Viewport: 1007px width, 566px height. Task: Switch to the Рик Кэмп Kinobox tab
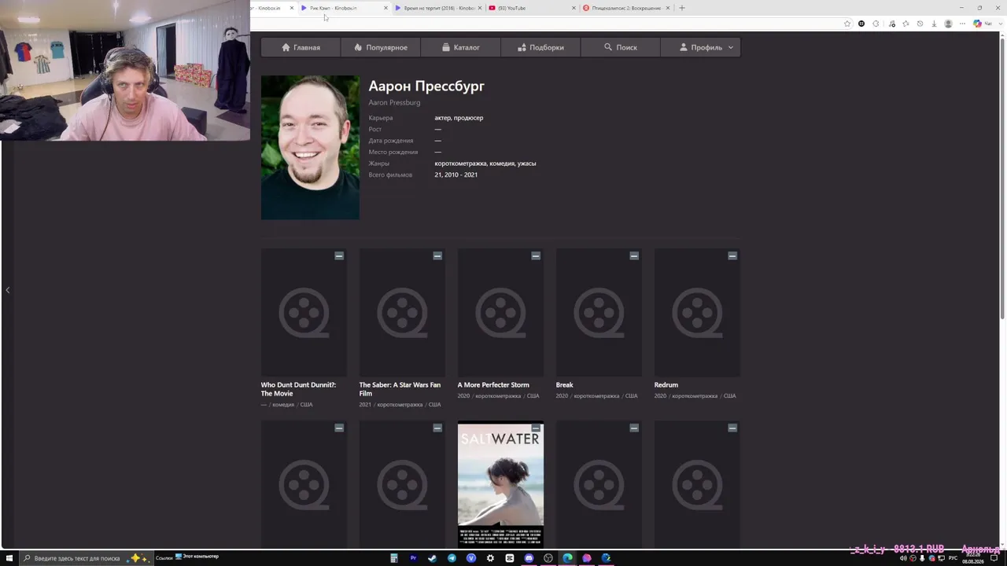click(344, 8)
